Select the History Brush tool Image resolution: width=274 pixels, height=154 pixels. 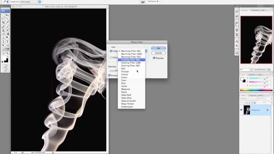click(x=7, y=30)
